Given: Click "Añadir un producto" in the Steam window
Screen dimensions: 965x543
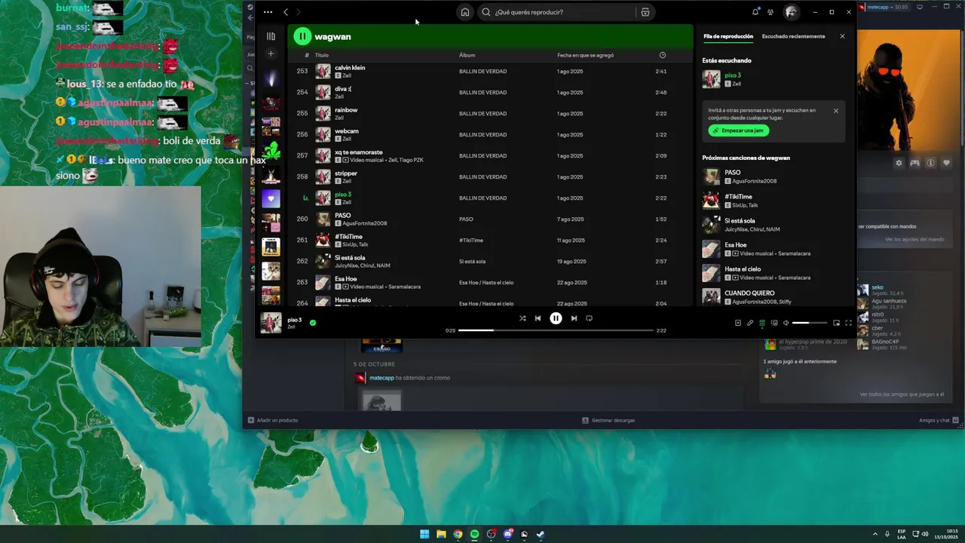Looking at the screenshot, I should click(273, 420).
